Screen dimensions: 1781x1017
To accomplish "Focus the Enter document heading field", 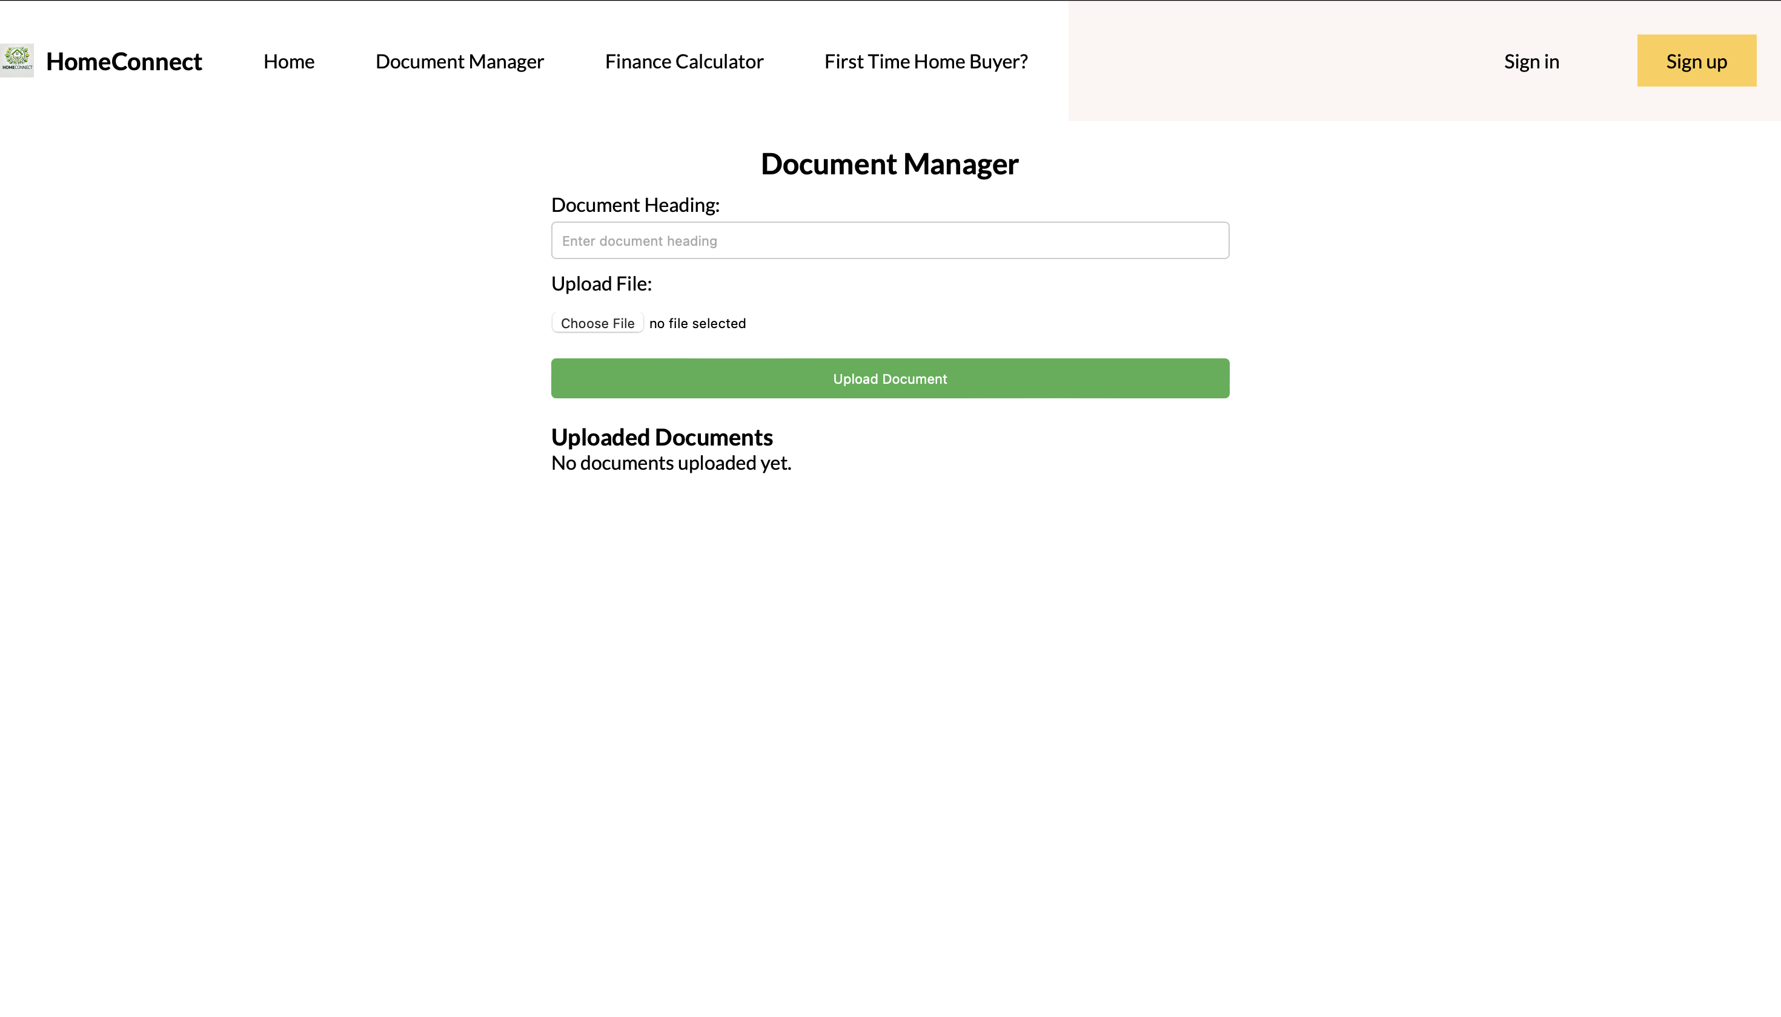I will tap(889, 240).
